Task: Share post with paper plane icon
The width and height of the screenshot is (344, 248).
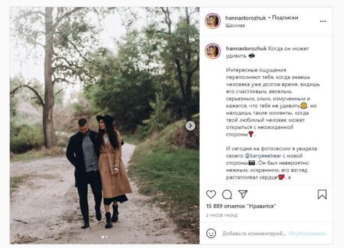Action: [x=243, y=194]
